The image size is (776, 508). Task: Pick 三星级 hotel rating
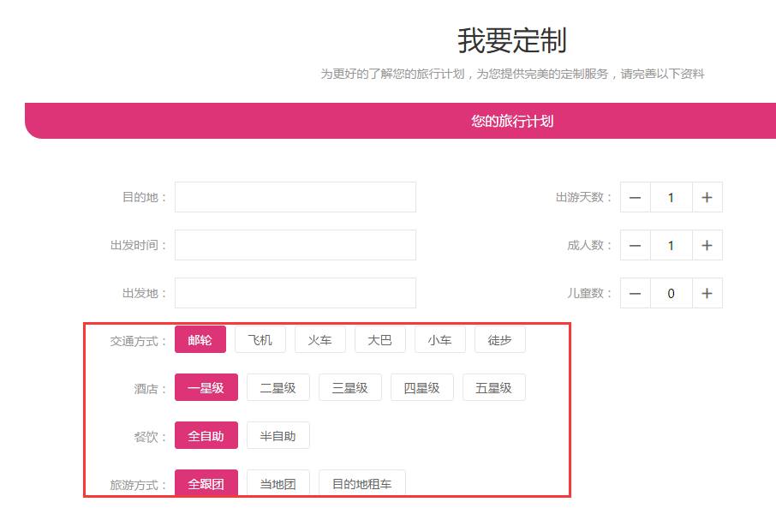[349, 388]
